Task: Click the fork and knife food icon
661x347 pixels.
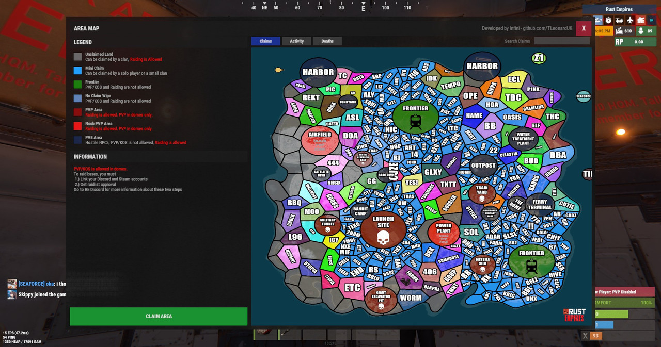Action: tap(585, 336)
